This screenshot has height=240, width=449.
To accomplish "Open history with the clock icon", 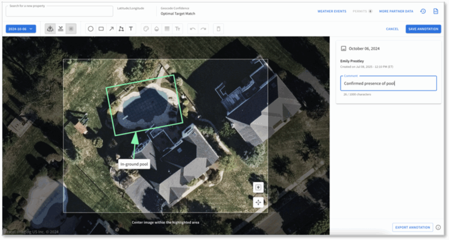I will (423, 11).
